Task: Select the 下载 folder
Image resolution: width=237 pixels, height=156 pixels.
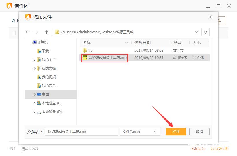Action: point(43,51)
